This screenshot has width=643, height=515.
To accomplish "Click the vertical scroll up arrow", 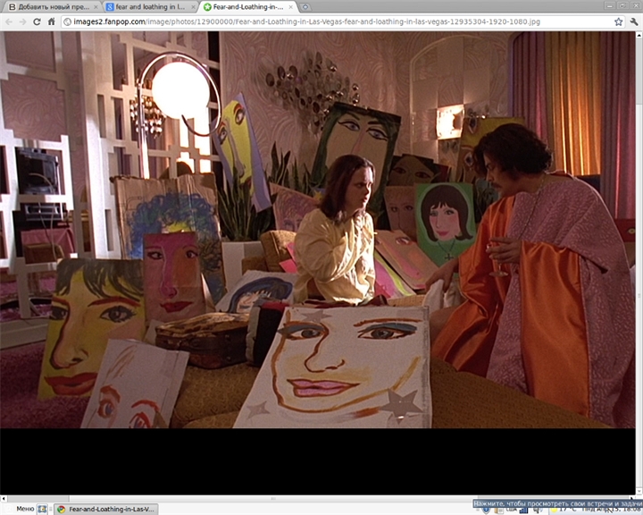I will tap(639, 35).
